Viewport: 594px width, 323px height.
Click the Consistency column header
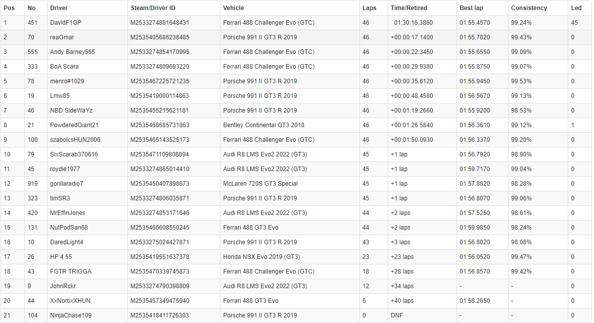[x=529, y=8]
